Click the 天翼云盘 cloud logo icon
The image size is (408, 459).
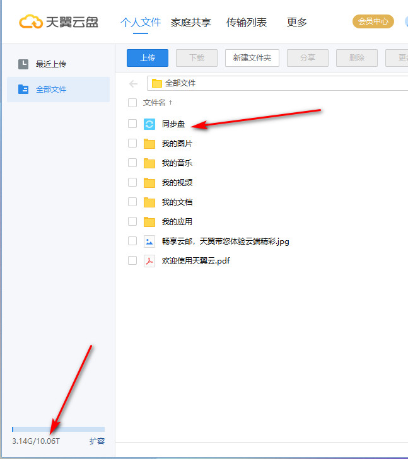30,22
